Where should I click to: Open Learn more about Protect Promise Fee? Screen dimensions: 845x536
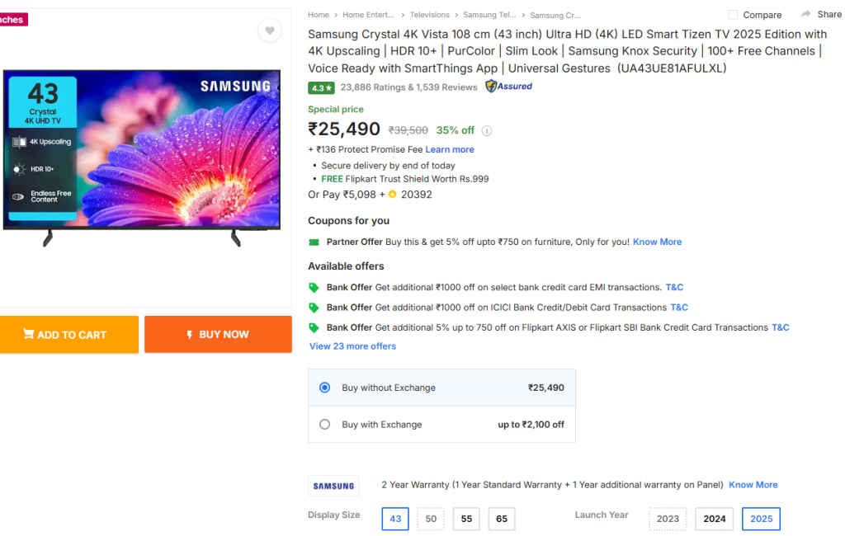tap(449, 149)
